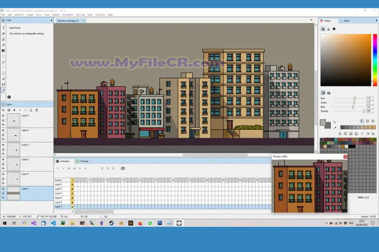Click the rainbow hue strip

(x=375, y=60)
